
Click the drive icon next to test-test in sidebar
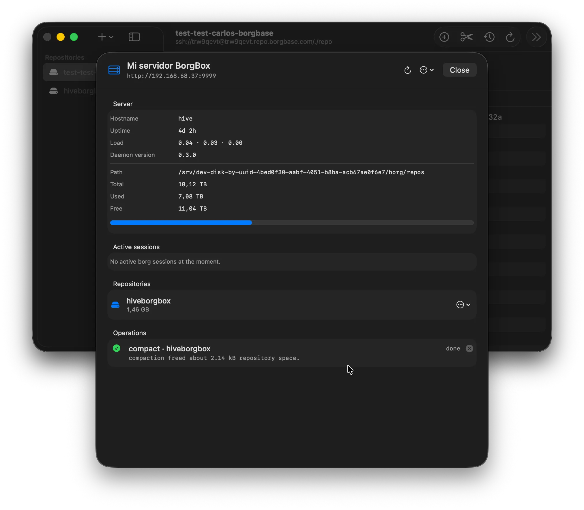(53, 72)
